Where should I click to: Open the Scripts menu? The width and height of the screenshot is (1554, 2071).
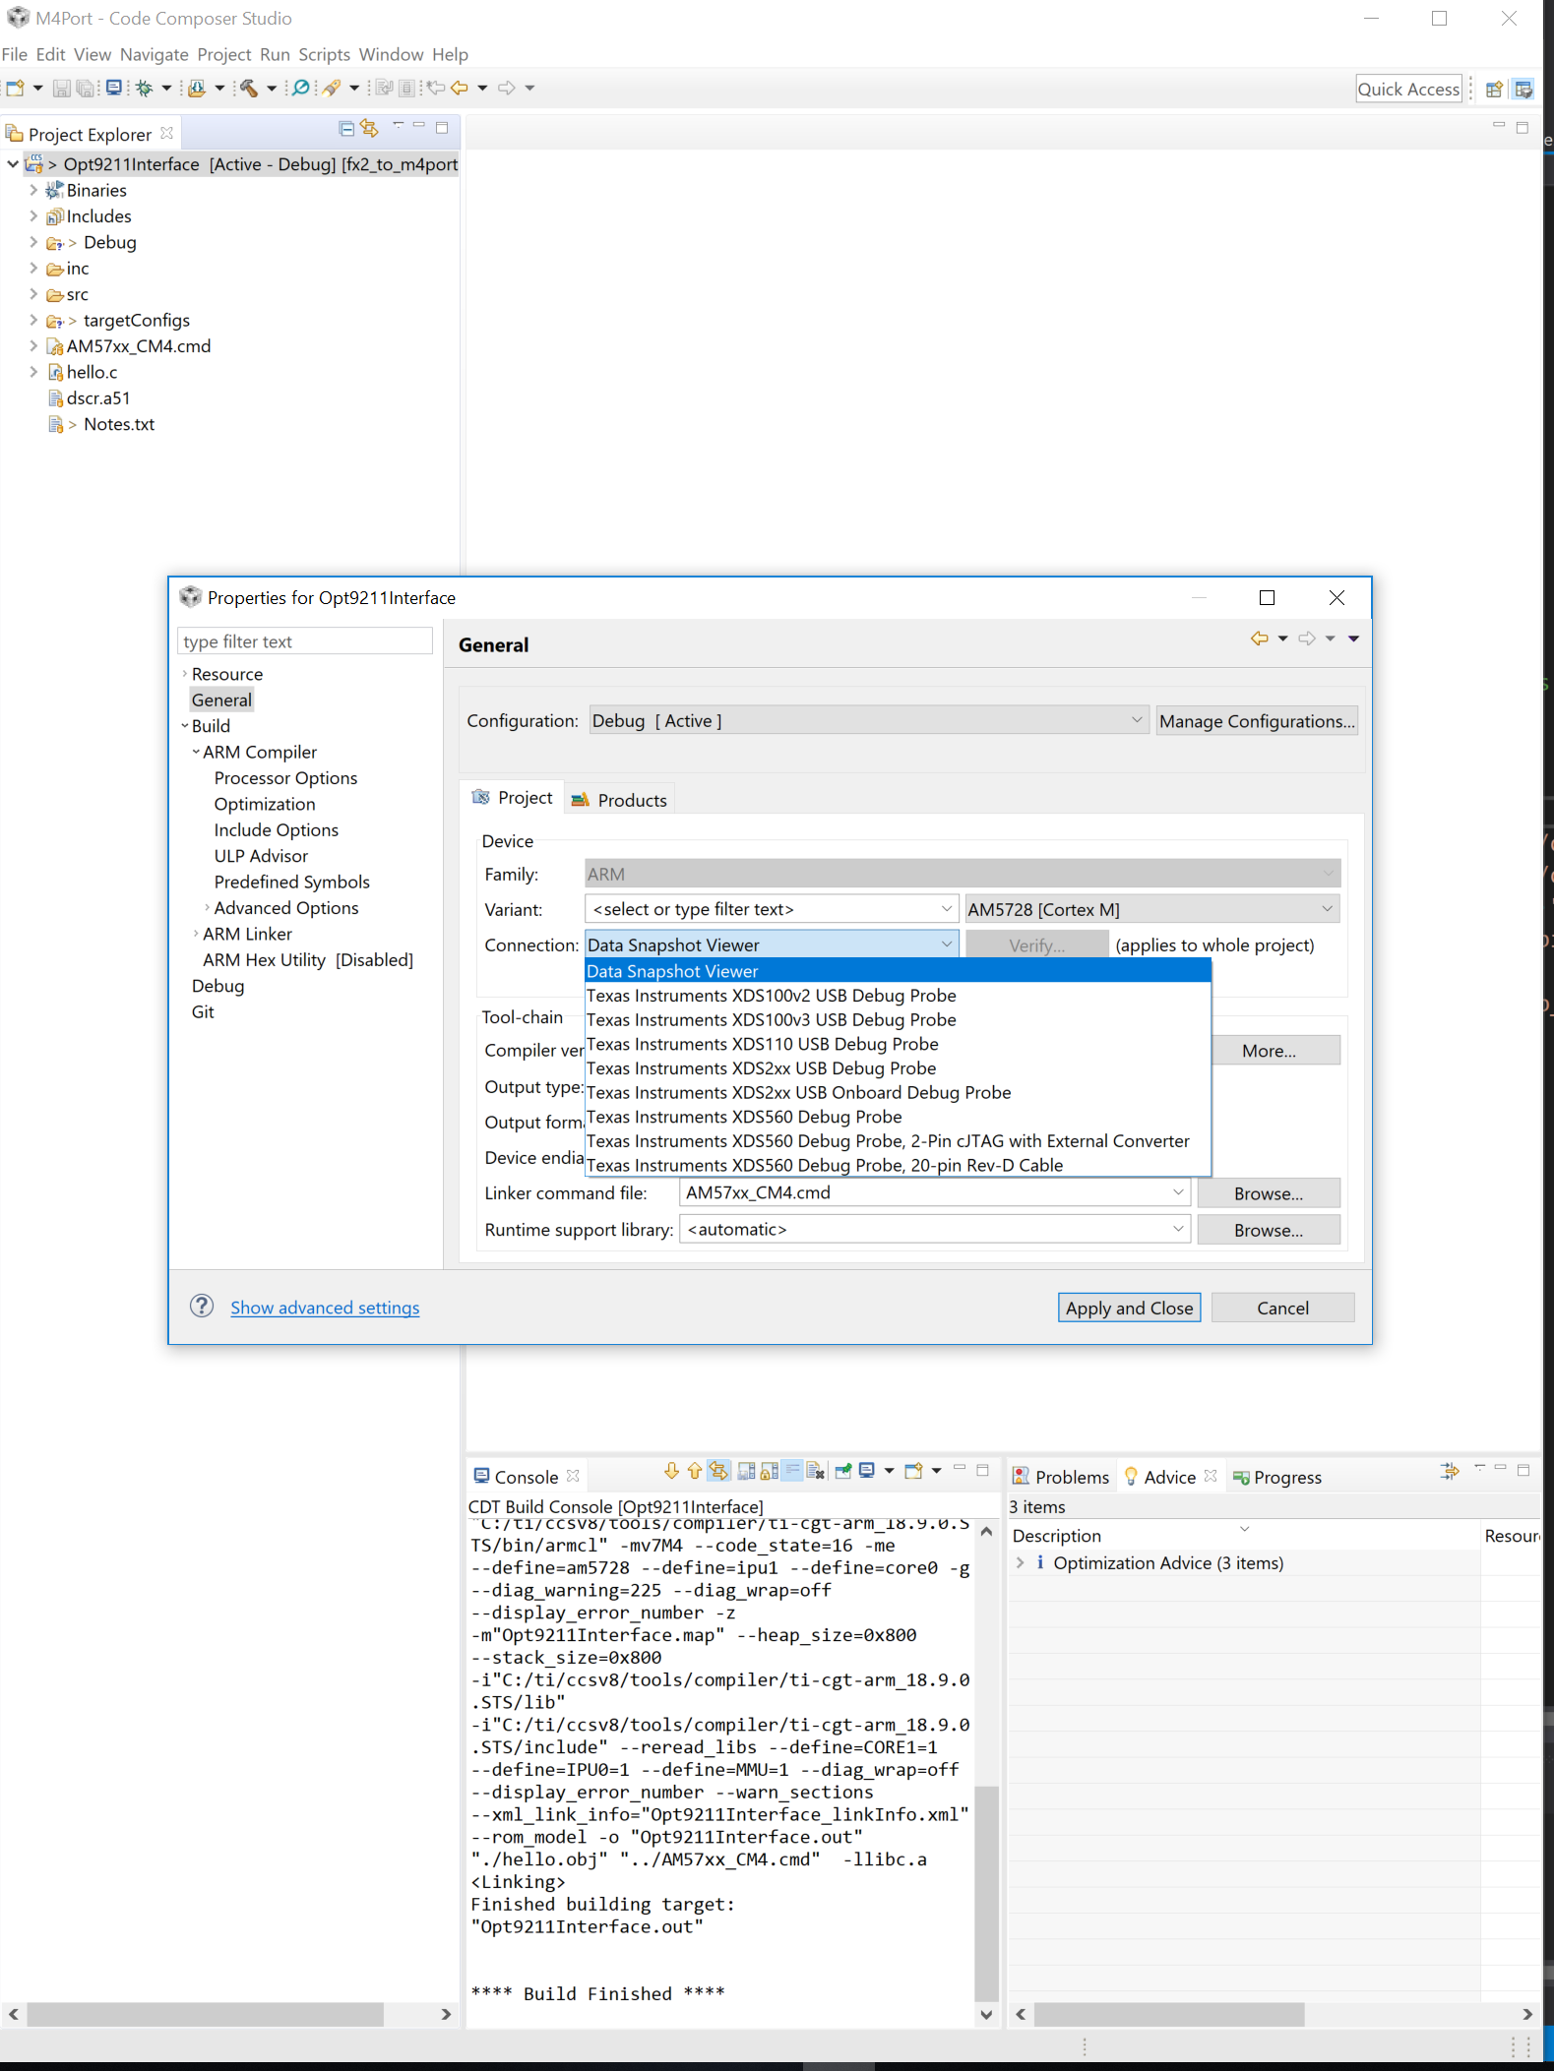point(325,54)
